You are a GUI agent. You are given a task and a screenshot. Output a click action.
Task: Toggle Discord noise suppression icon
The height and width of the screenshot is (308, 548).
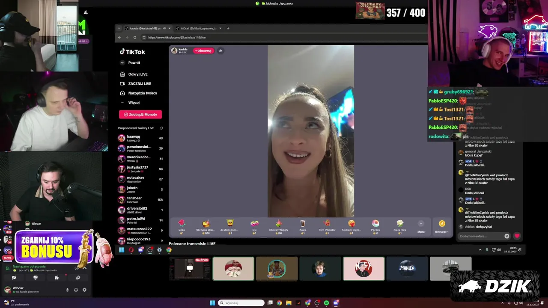[77, 268]
